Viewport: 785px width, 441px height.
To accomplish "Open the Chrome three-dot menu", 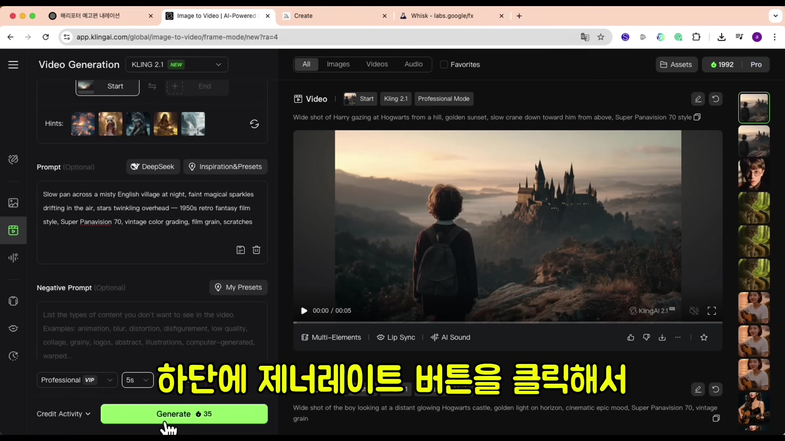I will (774, 37).
